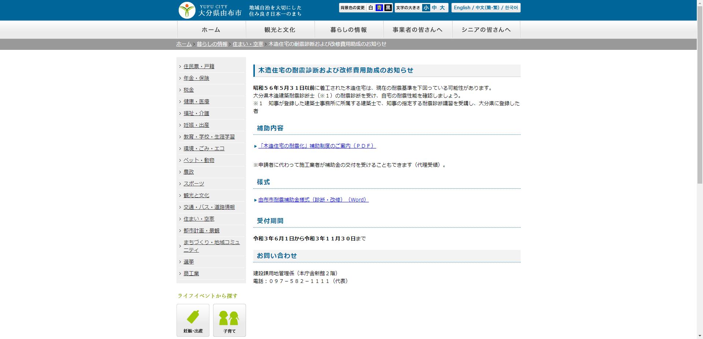Open the 한국어 language version
The image size is (703, 339).
click(510, 8)
